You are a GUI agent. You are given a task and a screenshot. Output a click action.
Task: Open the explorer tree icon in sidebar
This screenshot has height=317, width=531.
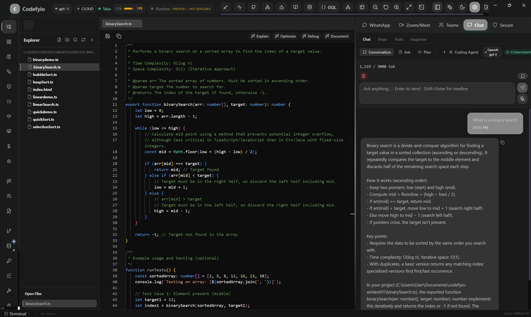[9, 27]
